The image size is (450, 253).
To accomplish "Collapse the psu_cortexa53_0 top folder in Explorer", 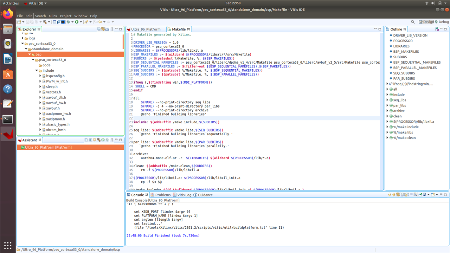I will point(22,44).
